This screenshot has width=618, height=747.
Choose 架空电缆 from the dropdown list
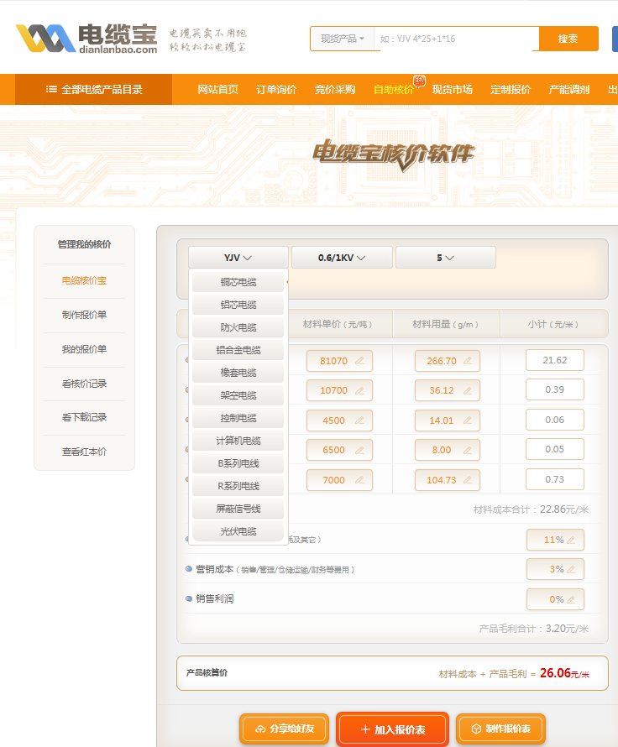pos(238,395)
